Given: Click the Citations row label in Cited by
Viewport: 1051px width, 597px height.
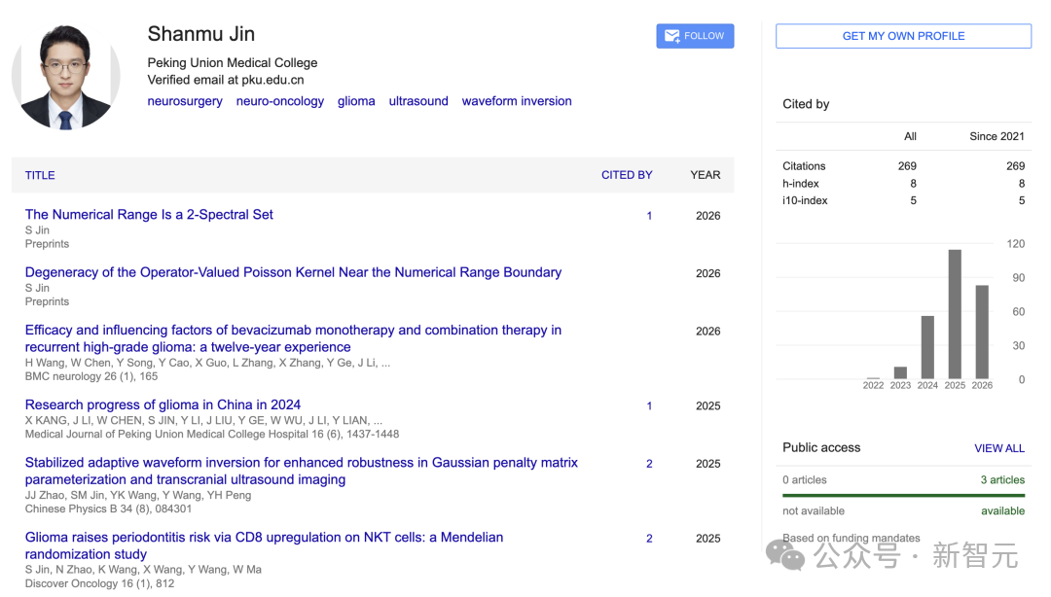Looking at the screenshot, I should point(804,166).
